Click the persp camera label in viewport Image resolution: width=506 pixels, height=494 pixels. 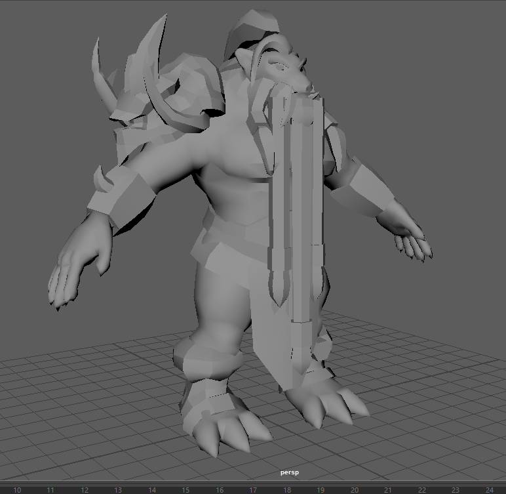pos(290,472)
